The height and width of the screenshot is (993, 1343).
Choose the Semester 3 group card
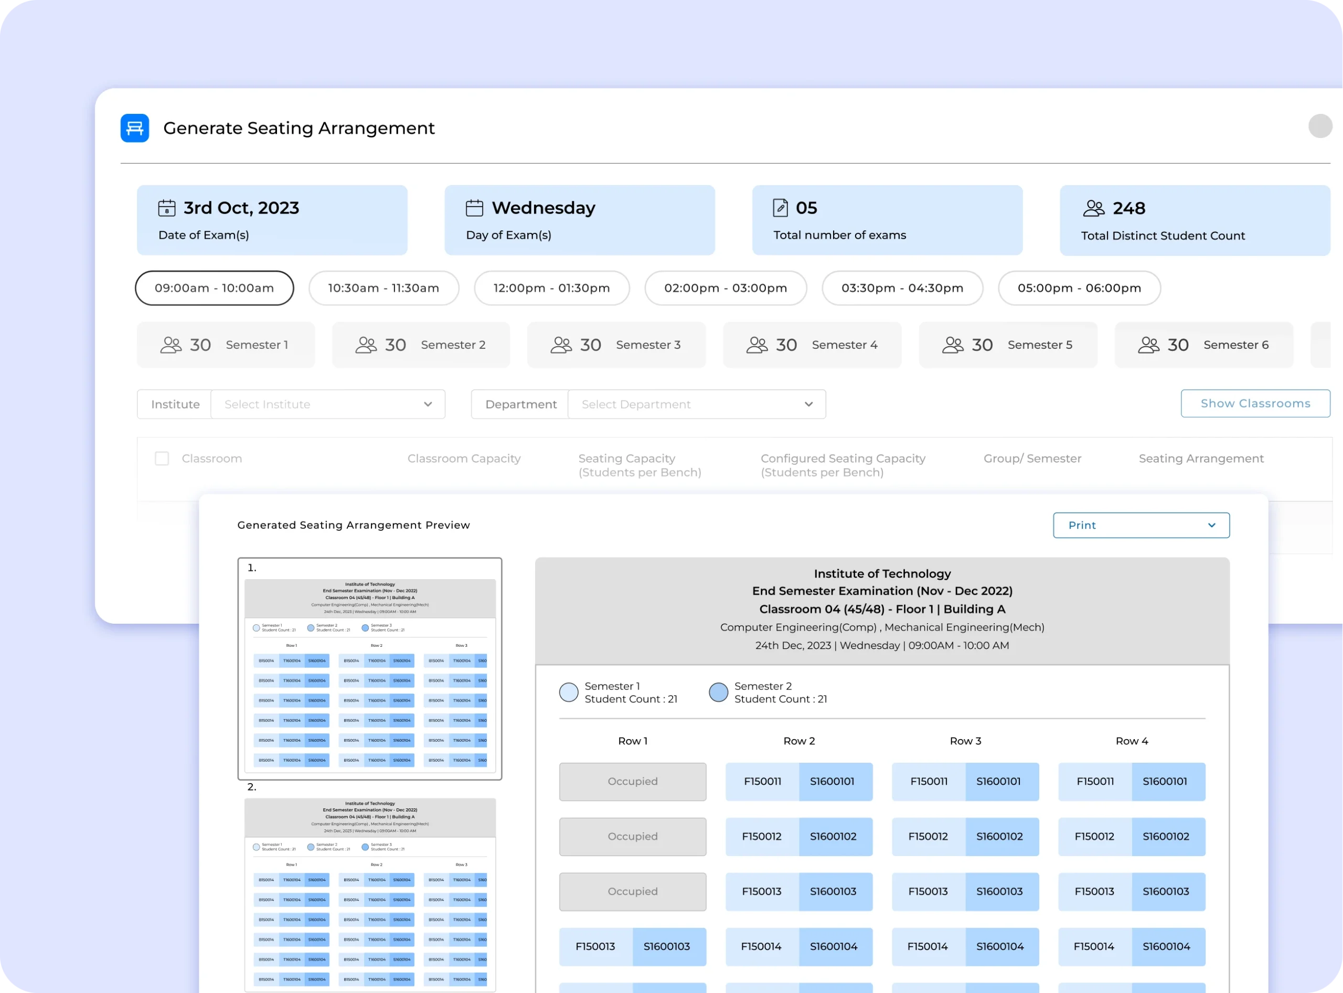[x=616, y=345]
